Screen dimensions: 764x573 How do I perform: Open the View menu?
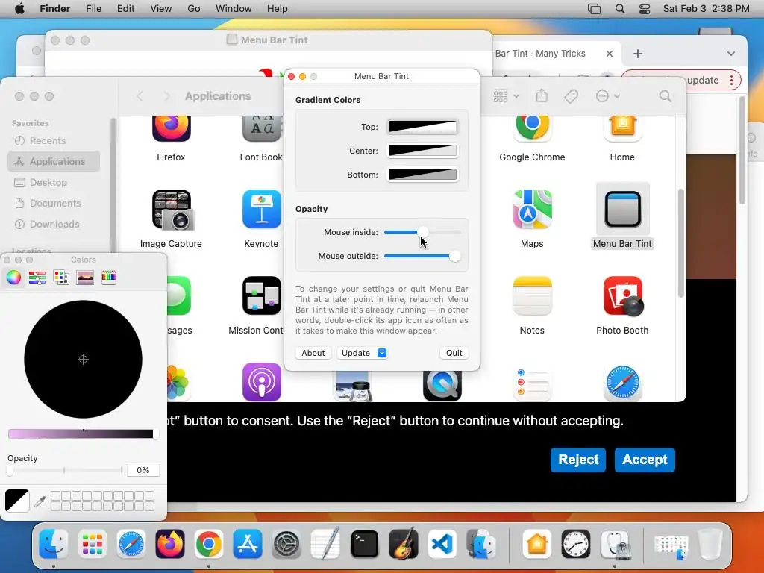[161, 9]
